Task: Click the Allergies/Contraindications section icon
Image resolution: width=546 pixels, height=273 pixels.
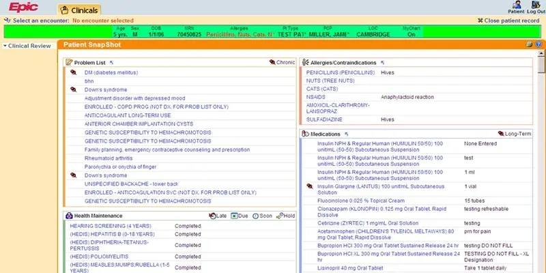Action: (305, 62)
